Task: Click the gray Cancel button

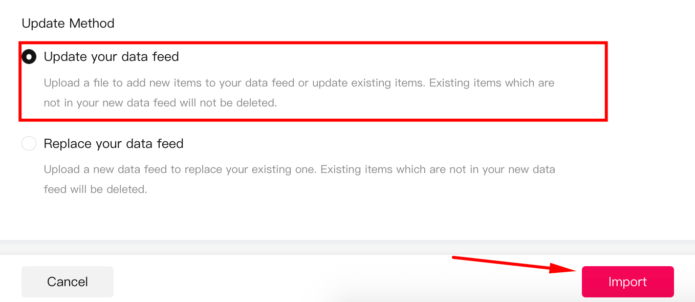Action: pyautogui.click(x=67, y=282)
